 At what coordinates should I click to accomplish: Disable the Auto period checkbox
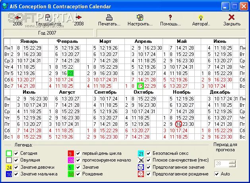click(x=217, y=174)
